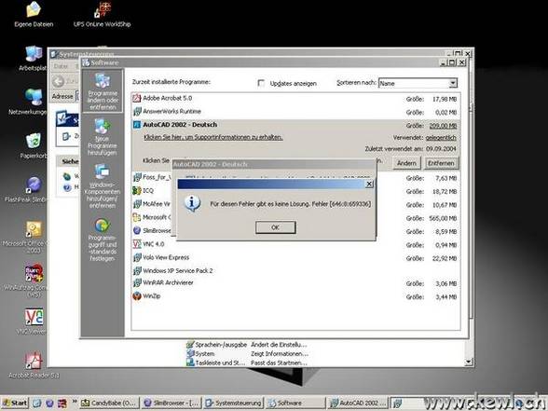Image resolution: width=548 pixels, height=411 pixels.
Task: Click the info icon in error dialog
Action: click(193, 203)
